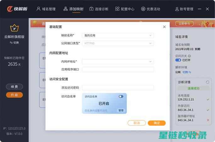This screenshot has height=142, width=215.
Task: Click the 本地连接 green check icon
Action: coord(208,100)
